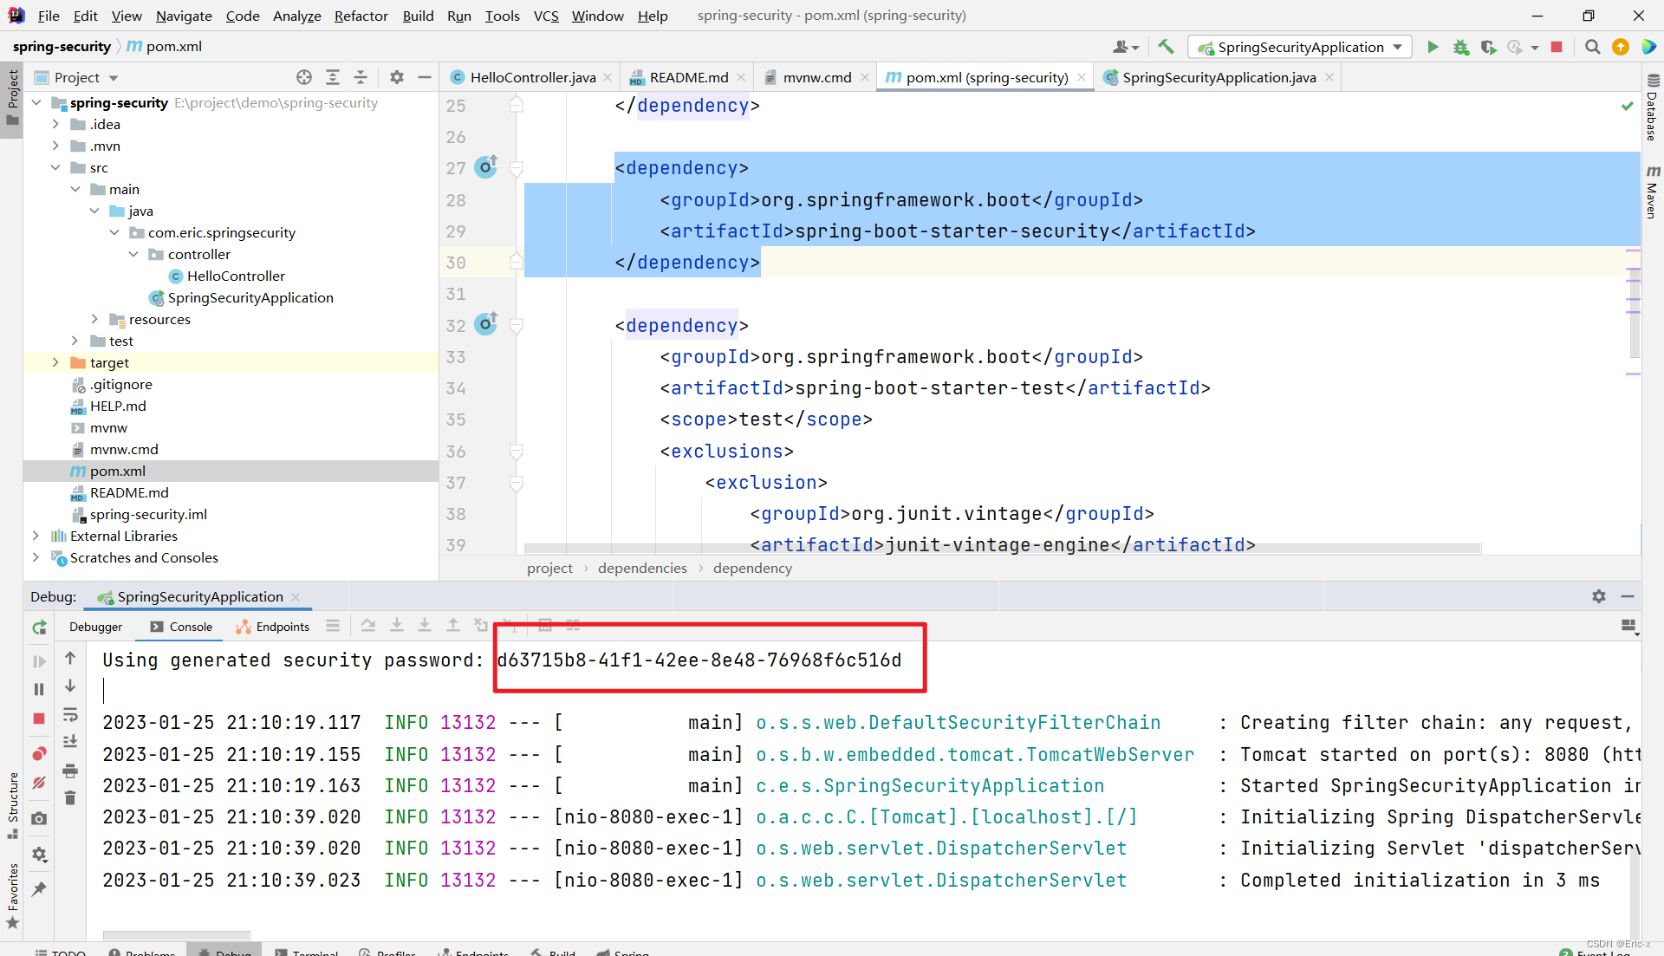This screenshot has width=1664, height=956.
Task: Expand the .idea folder
Action: pos(55,124)
